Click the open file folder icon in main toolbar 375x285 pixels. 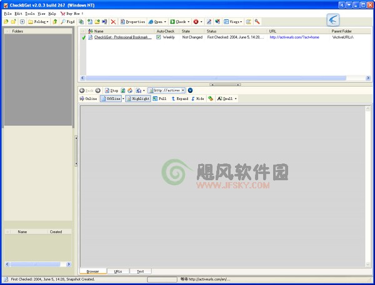[6, 22]
